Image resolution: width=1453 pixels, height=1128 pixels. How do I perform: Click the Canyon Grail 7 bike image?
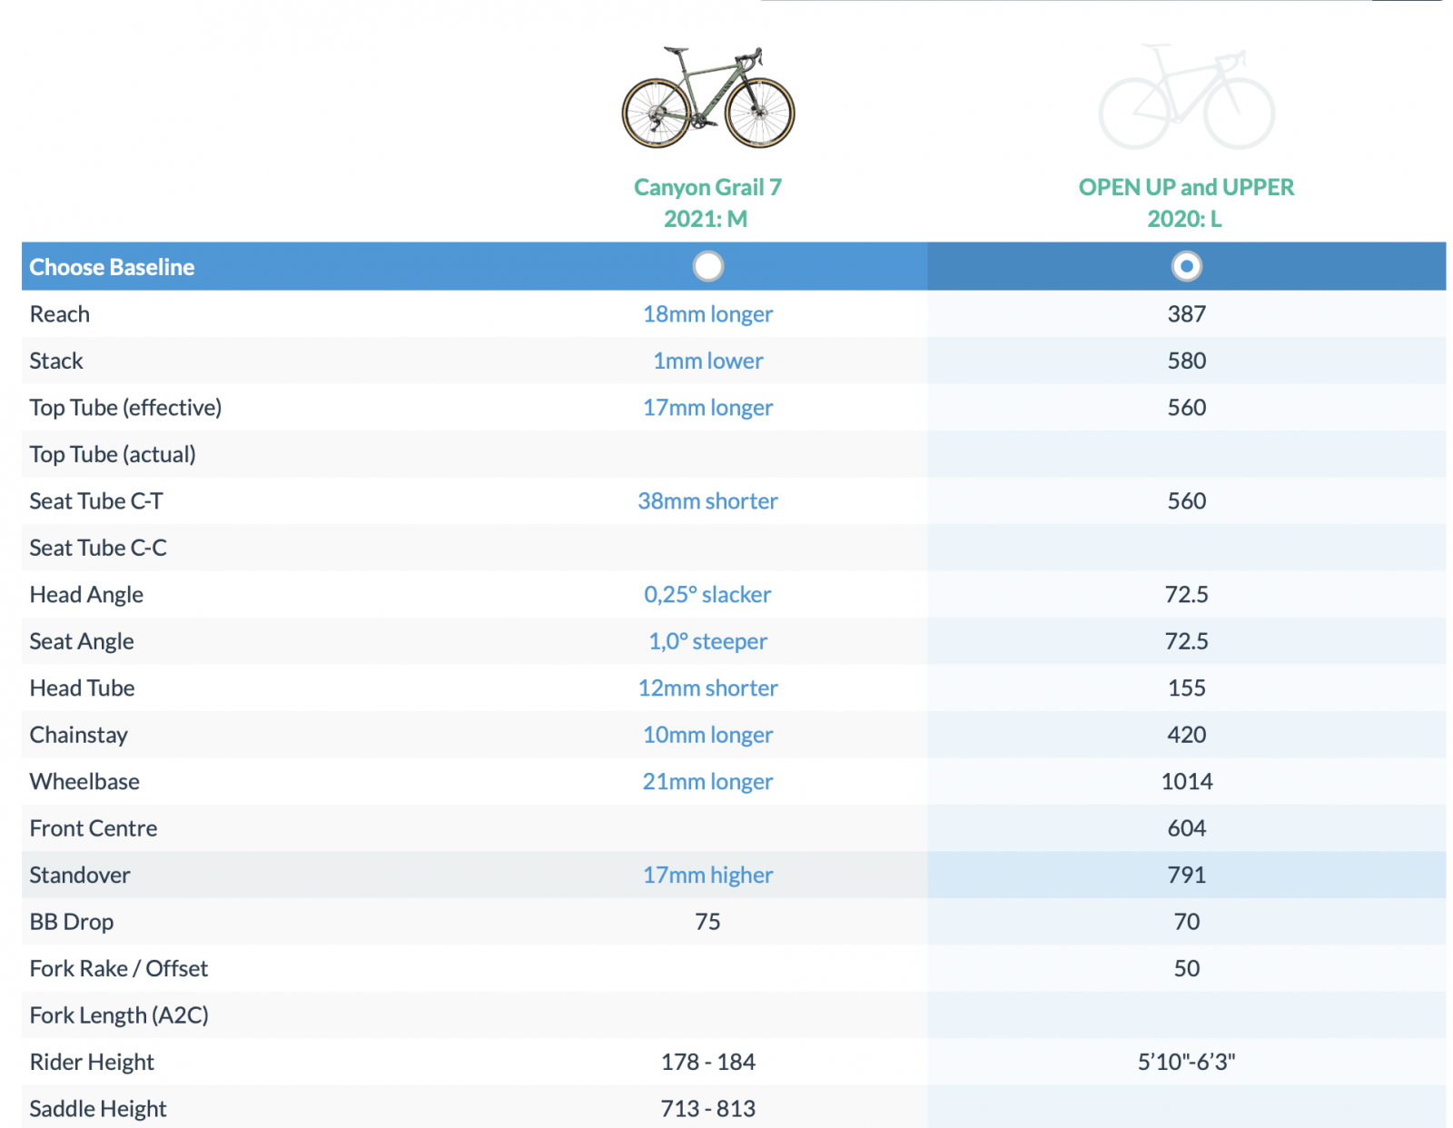(707, 99)
